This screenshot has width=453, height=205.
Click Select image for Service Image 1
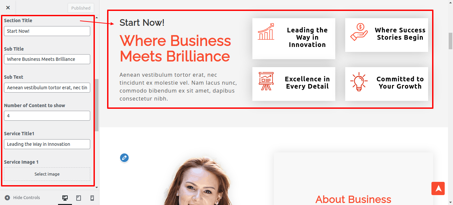pos(47,174)
